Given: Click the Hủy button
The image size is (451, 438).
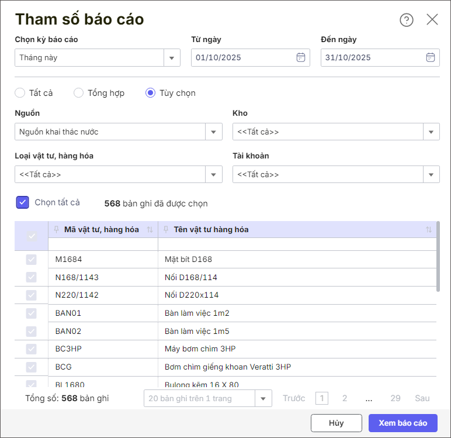Looking at the screenshot, I should point(336,423).
